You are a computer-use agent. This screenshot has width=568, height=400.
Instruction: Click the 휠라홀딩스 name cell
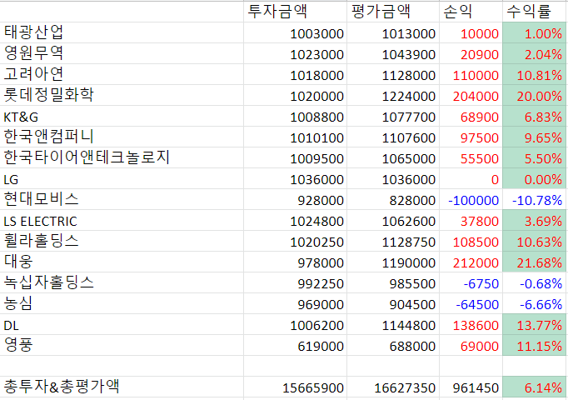[122, 241]
